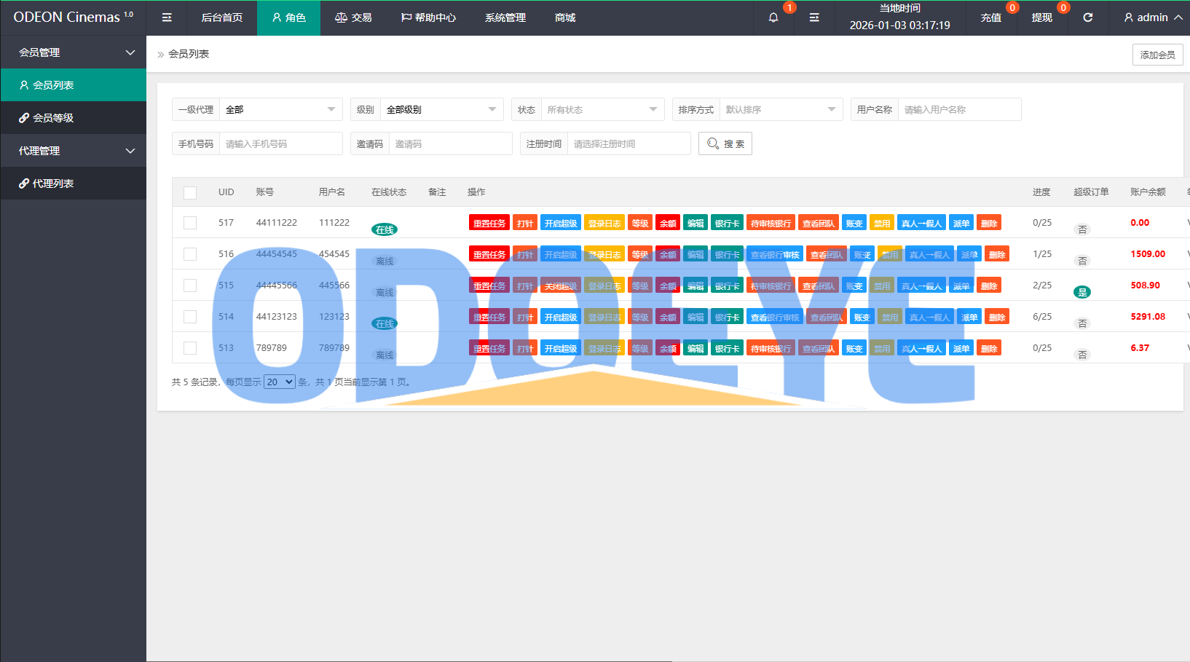Change the per-page count dropdown
The image size is (1190, 662).
(279, 382)
